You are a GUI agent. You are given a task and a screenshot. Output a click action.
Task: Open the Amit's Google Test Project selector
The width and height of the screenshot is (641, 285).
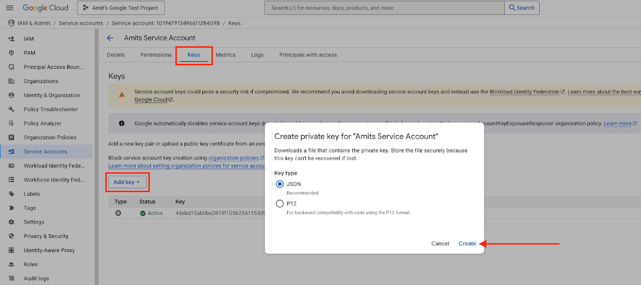[121, 8]
